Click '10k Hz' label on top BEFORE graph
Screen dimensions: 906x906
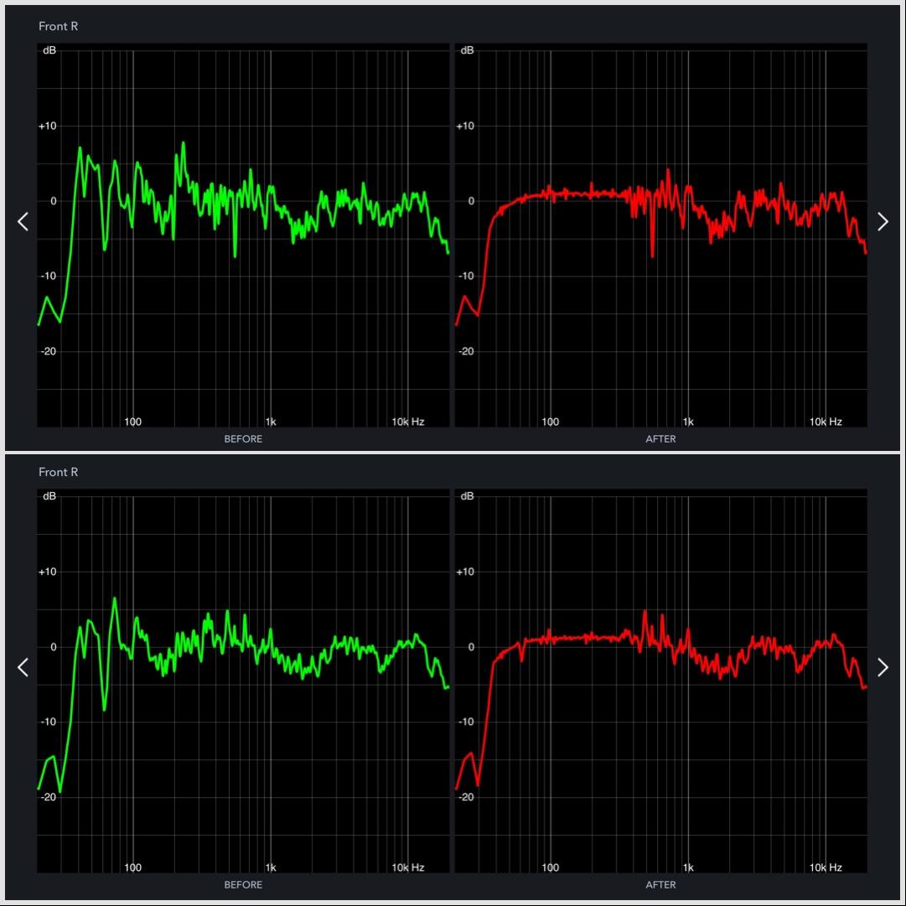[408, 422]
